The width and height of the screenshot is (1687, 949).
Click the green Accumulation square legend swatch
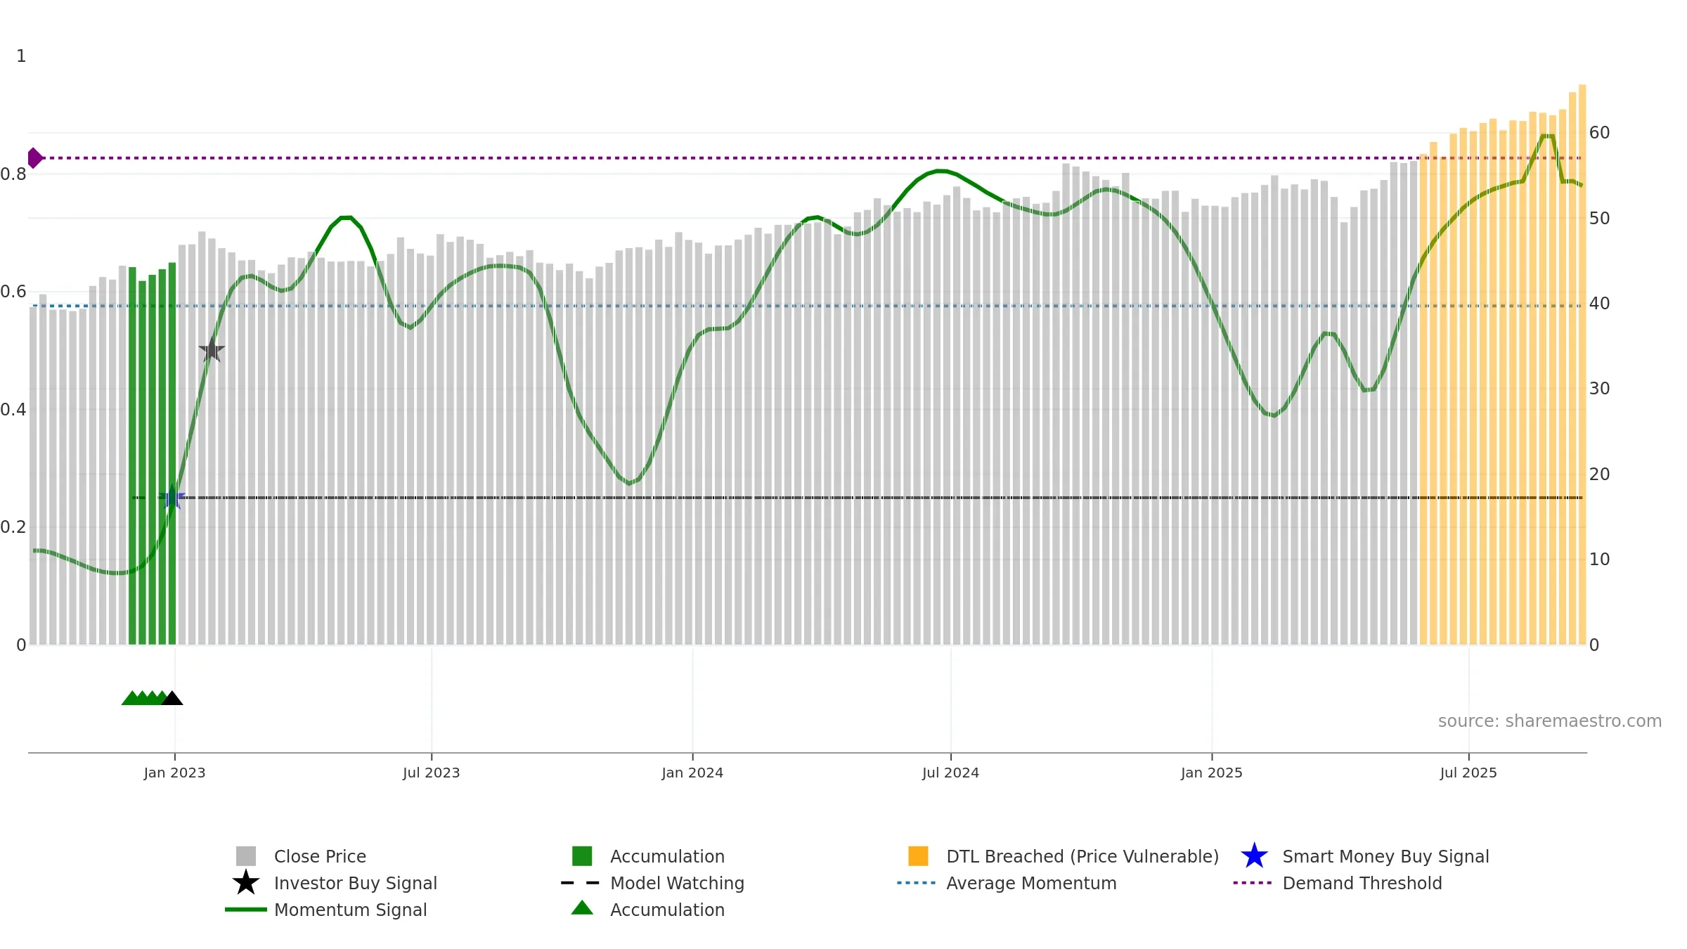pyautogui.click(x=582, y=856)
